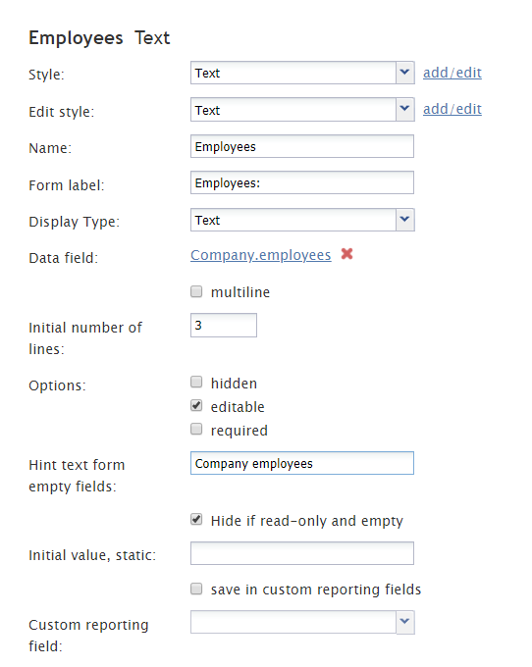Expand the Edit style dropdown
The height and width of the screenshot is (667, 532).
[x=404, y=109]
